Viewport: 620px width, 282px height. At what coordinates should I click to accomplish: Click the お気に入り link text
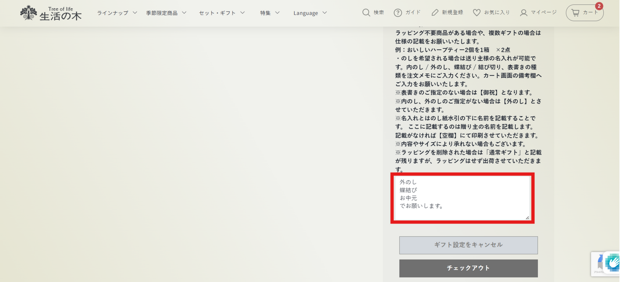(x=497, y=12)
